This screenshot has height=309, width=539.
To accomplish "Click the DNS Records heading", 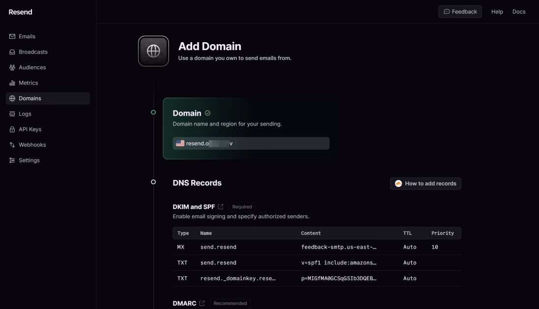I will 197,183.
